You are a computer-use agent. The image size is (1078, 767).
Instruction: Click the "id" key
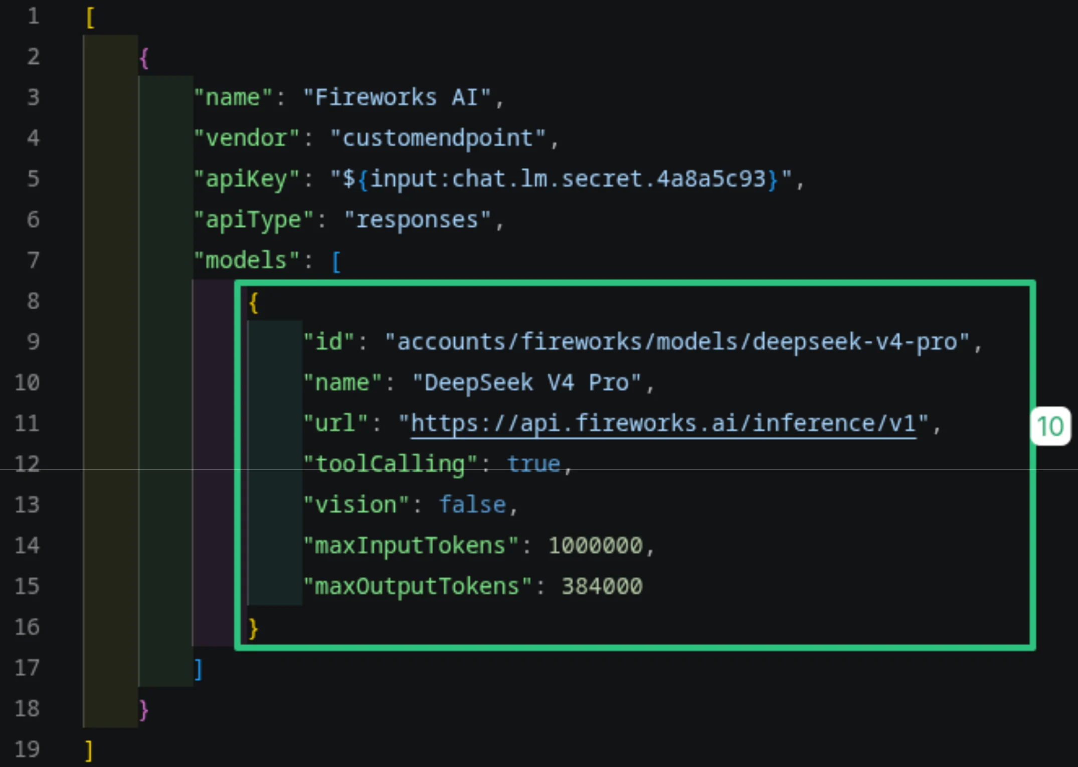(328, 342)
